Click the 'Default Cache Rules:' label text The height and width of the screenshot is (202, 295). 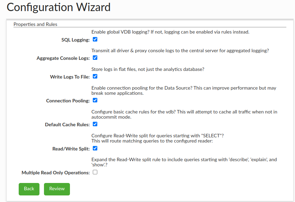click(x=67, y=125)
